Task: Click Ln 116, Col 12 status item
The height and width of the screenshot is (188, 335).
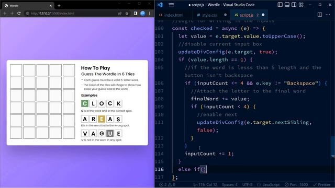Action: pyautogui.click(x=205, y=184)
